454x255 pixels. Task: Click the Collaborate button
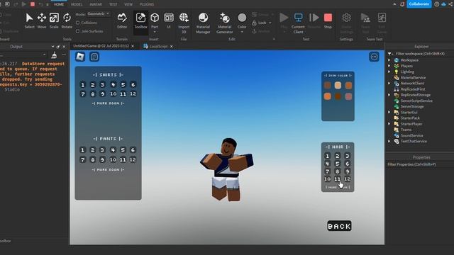click(x=419, y=4)
